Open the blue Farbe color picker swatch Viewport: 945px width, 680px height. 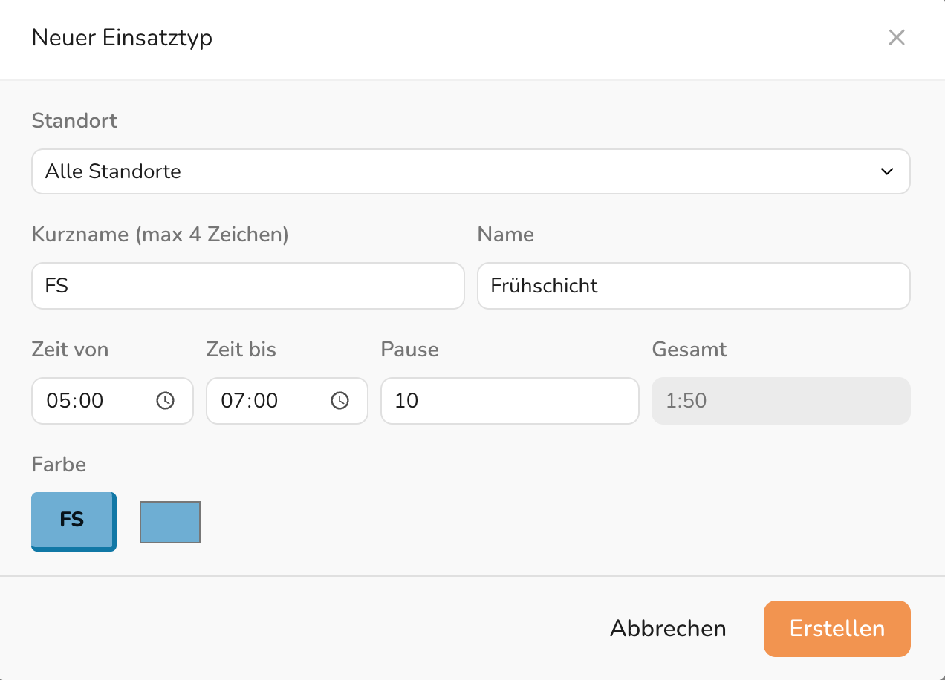(170, 522)
